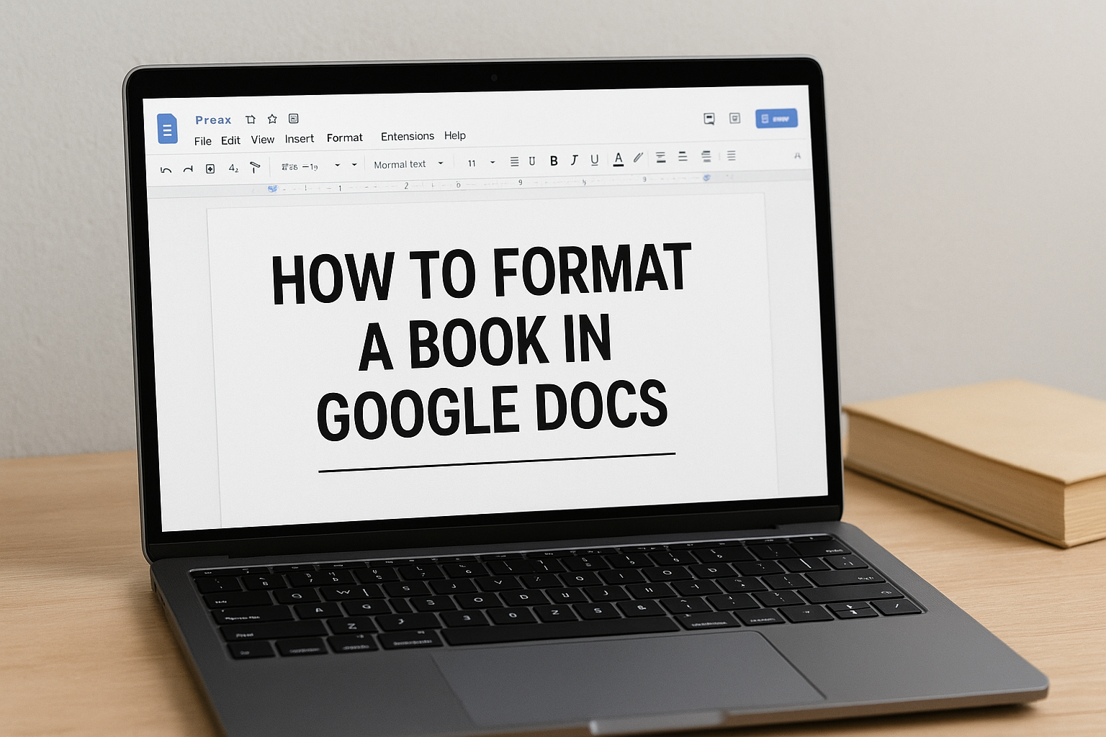The image size is (1106, 737).
Task: Toggle the justified line spacing option
Action: [x=730, y=157]
